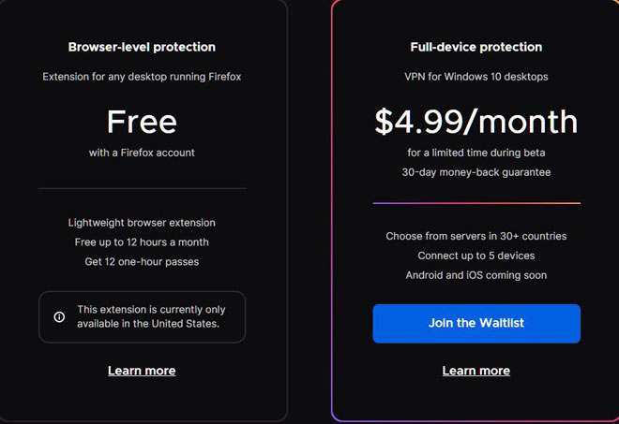Click Choose from servers in 30+ countries
Screen dimensions: 619x424
click(x=476, y=236)
